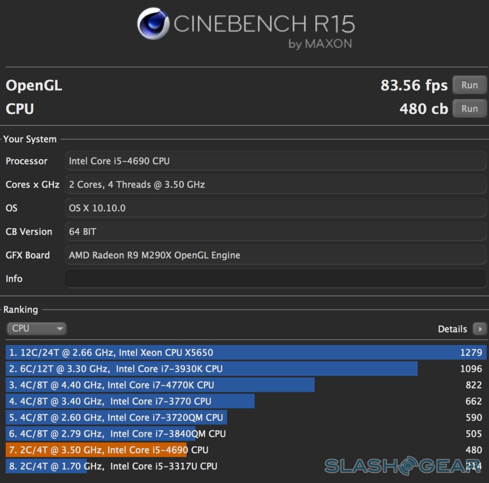
Task: Click the CB Version field 64 BIT
Action: click(275, 232)
